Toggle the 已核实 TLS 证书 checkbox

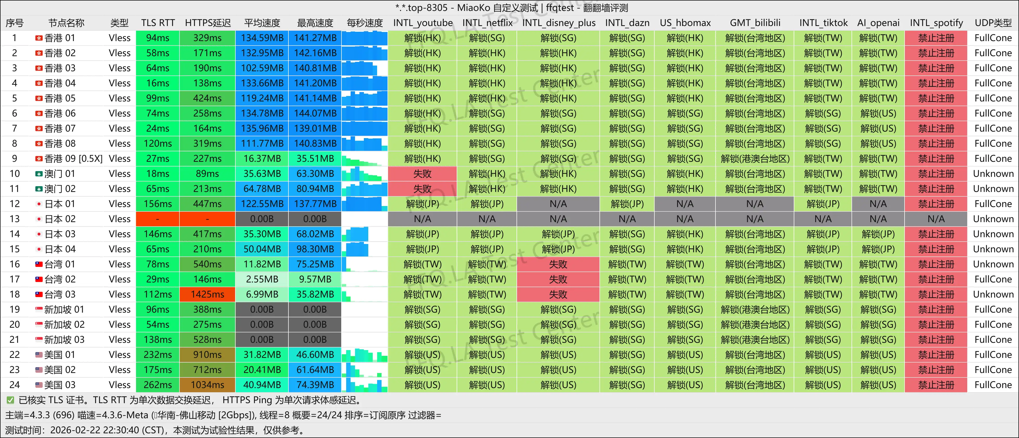click(x=10, y=400)
